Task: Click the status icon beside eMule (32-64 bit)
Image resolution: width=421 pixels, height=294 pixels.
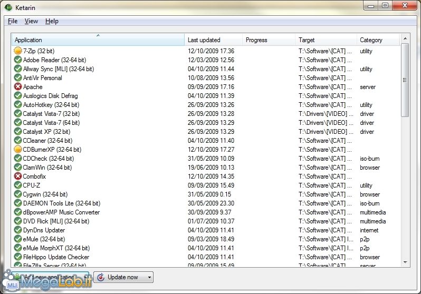Action: point(18,239)
